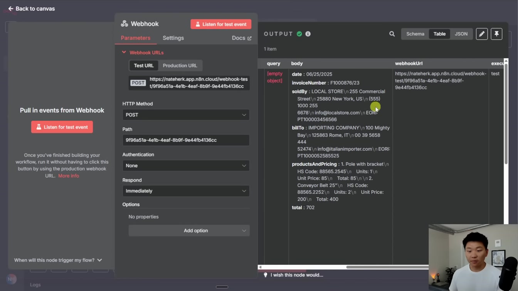Click the Webhook node icon
Viewport: 518px width, 291px height.
tap(124, 23)
